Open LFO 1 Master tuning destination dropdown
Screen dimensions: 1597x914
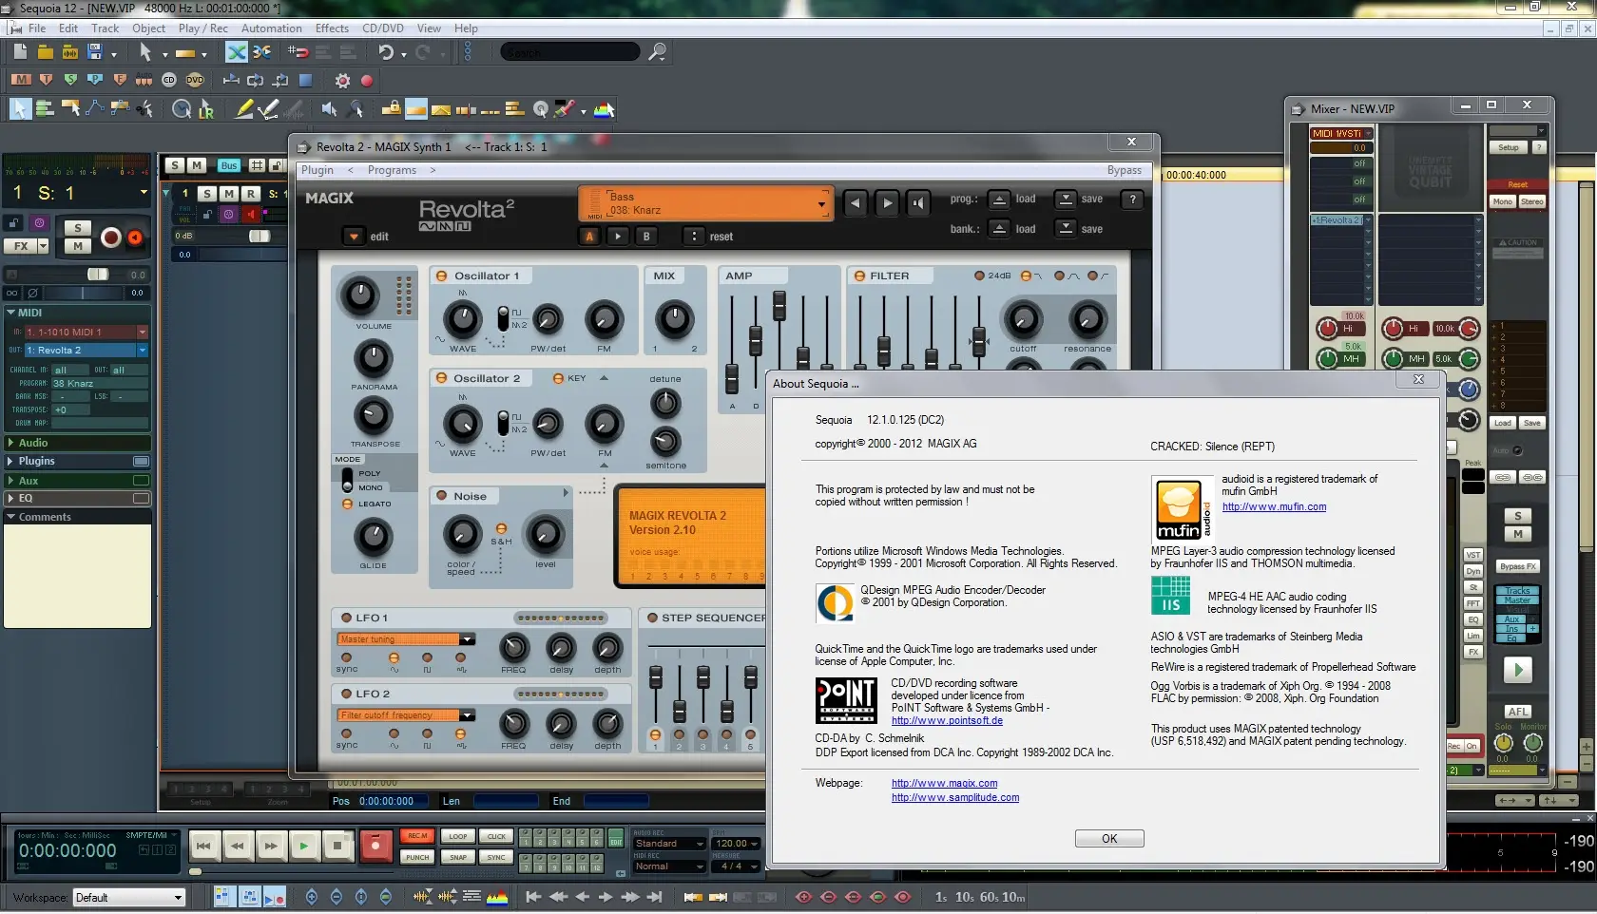point(467,639)
